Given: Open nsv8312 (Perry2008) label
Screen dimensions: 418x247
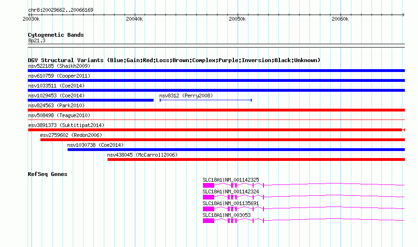Looking at the screenshot, I should tap(186, 96).
